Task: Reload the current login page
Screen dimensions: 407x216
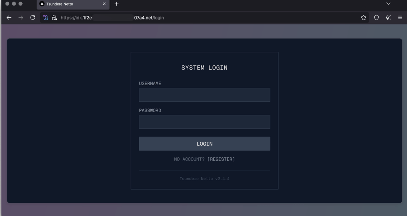Action: click(x=33, y=18)
